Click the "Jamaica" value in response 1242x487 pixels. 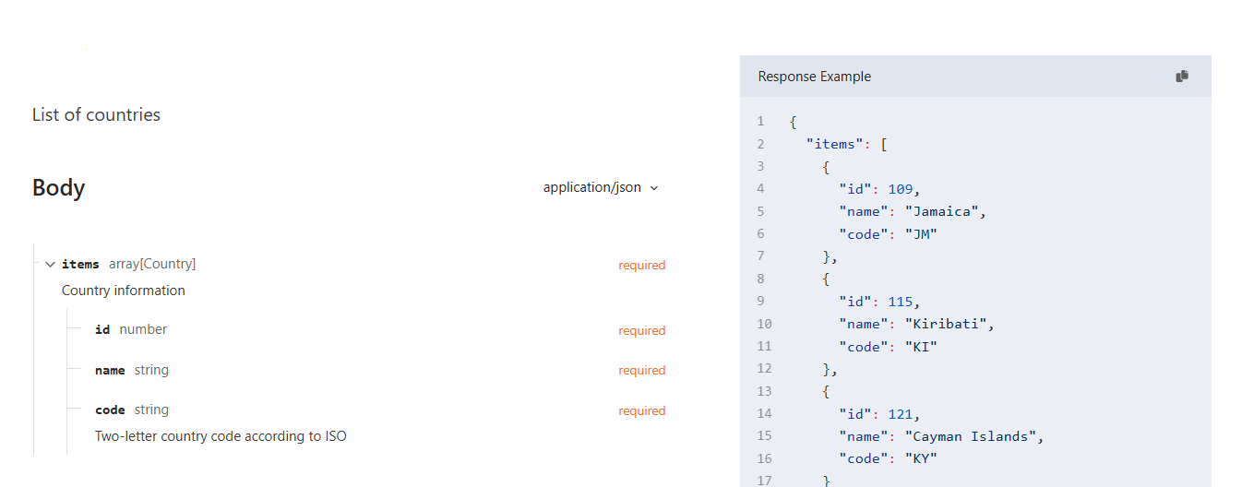pyautogui.click(x=941, y=212)
